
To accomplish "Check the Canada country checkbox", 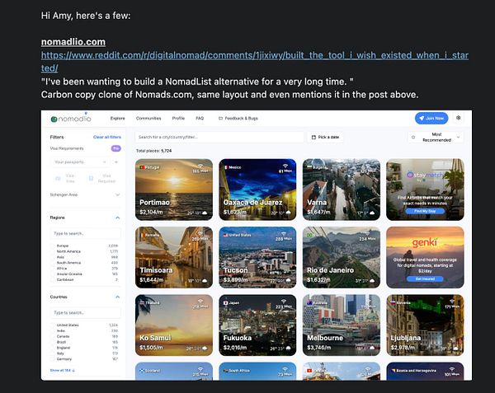I will click(53, 336).
